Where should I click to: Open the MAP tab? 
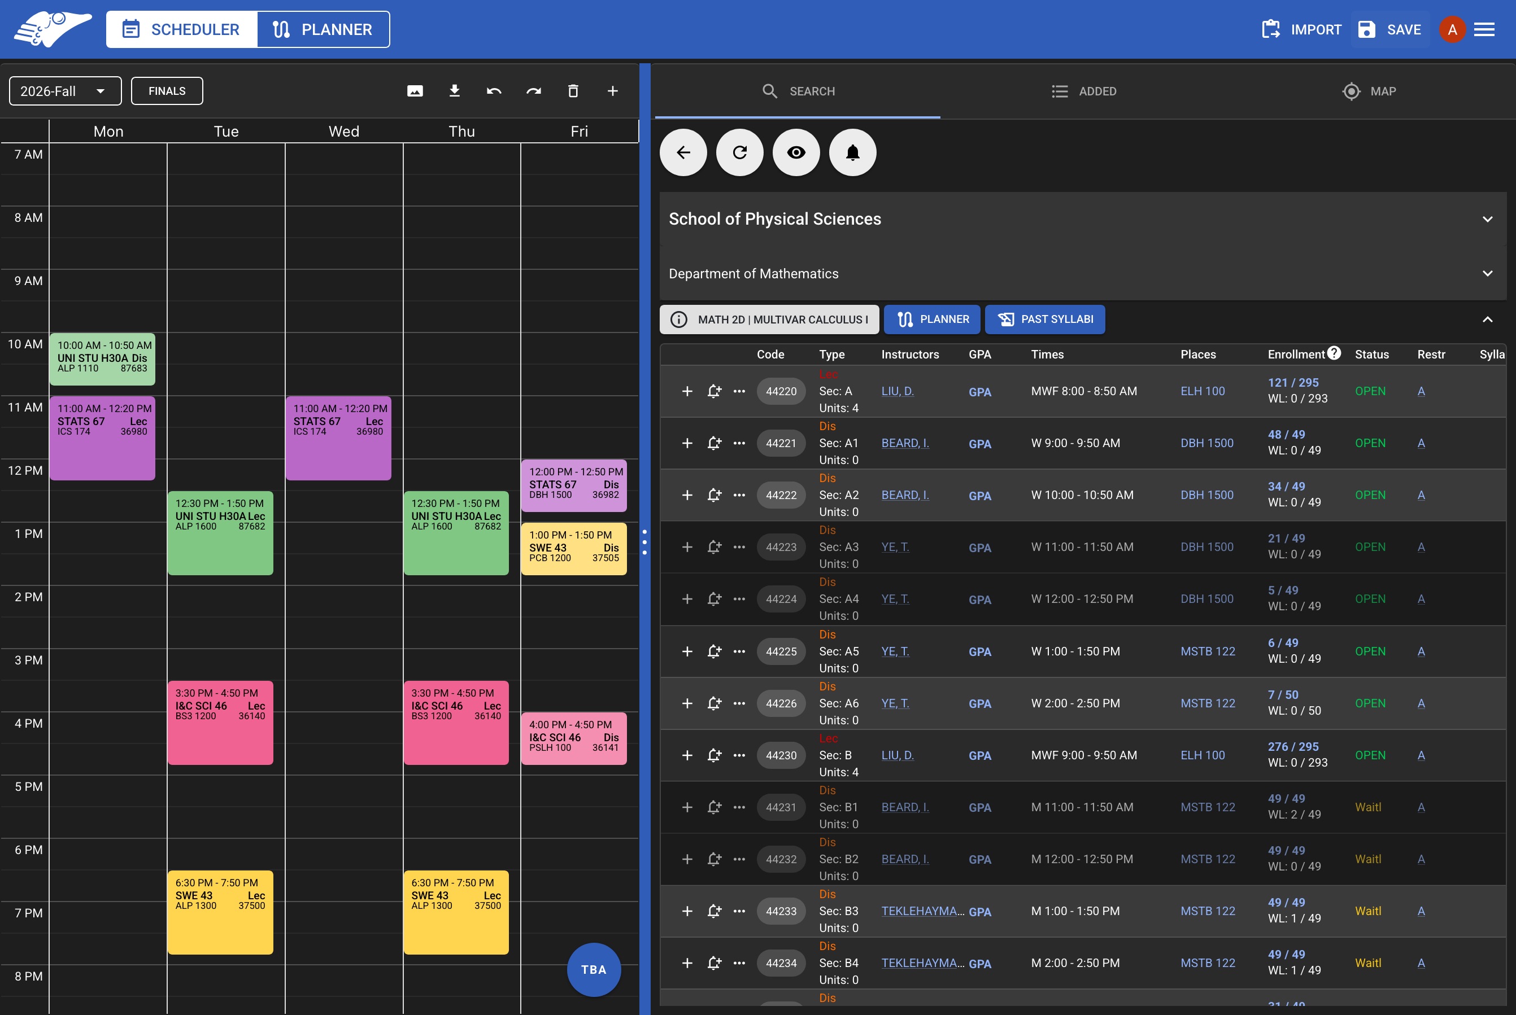click(1369, 91)
